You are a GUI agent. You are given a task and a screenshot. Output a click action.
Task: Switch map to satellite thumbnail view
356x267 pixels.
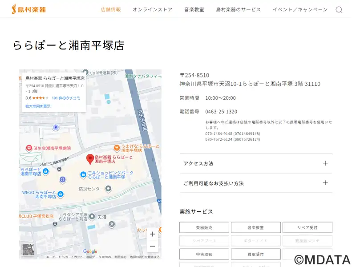click(28, 250)
